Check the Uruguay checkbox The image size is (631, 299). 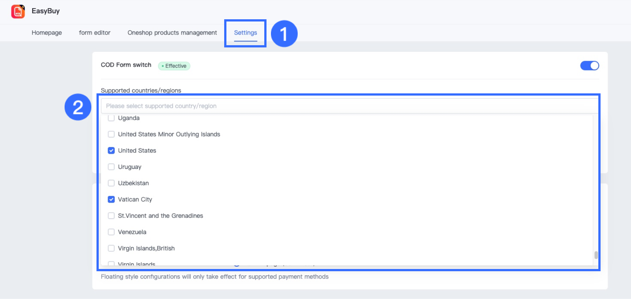click(x=111, y=167)
